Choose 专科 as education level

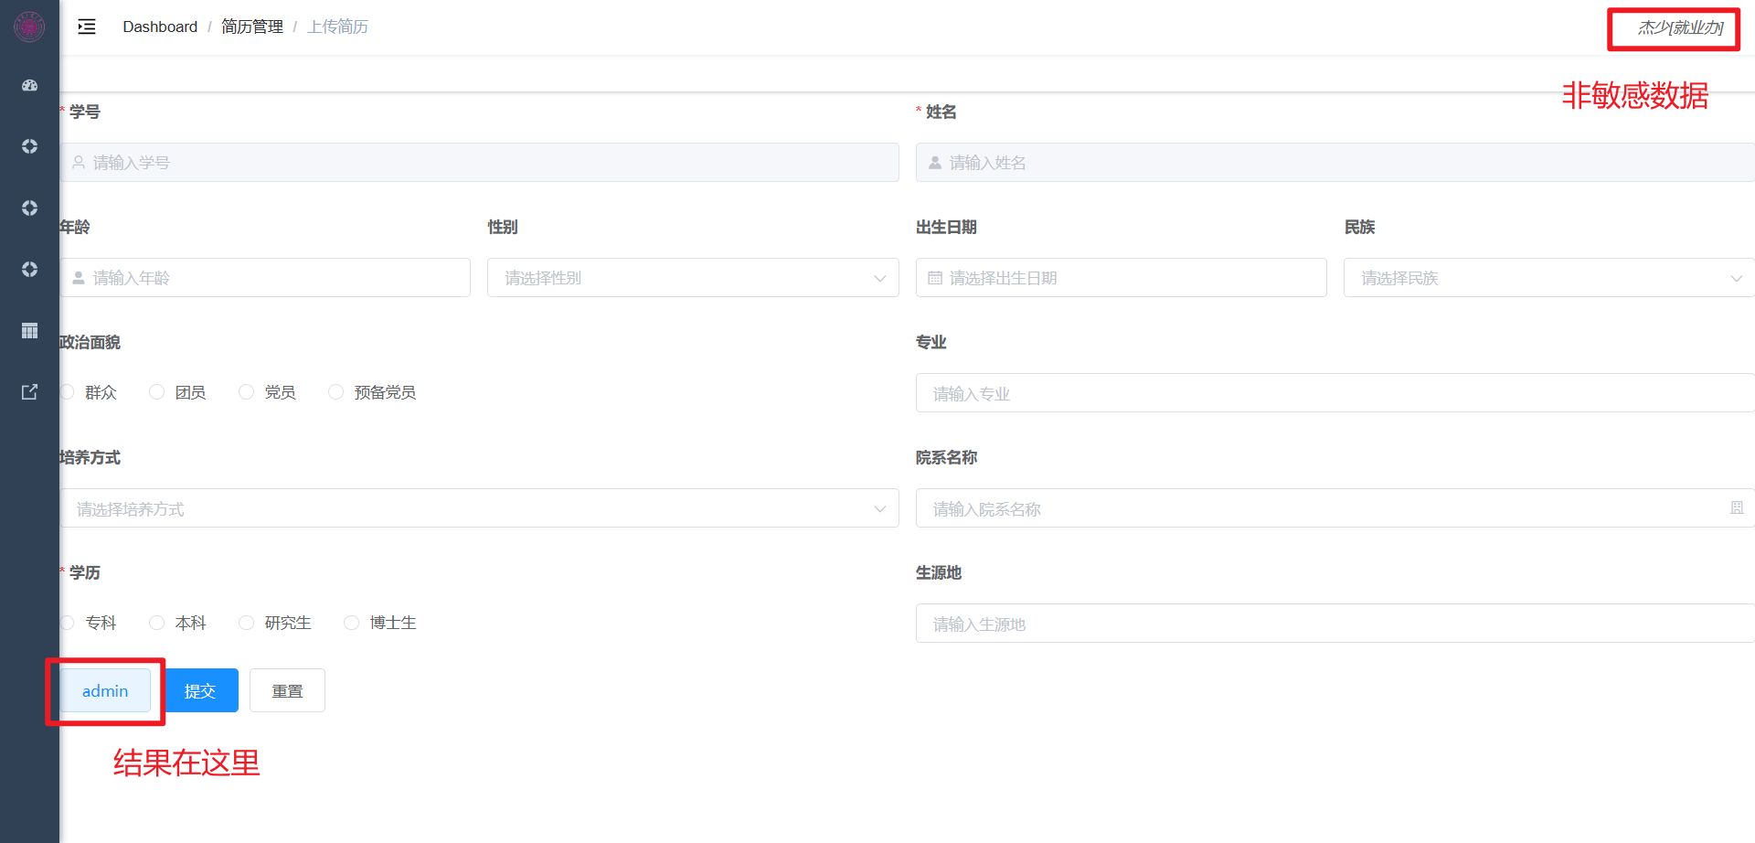tap(68, 623)
